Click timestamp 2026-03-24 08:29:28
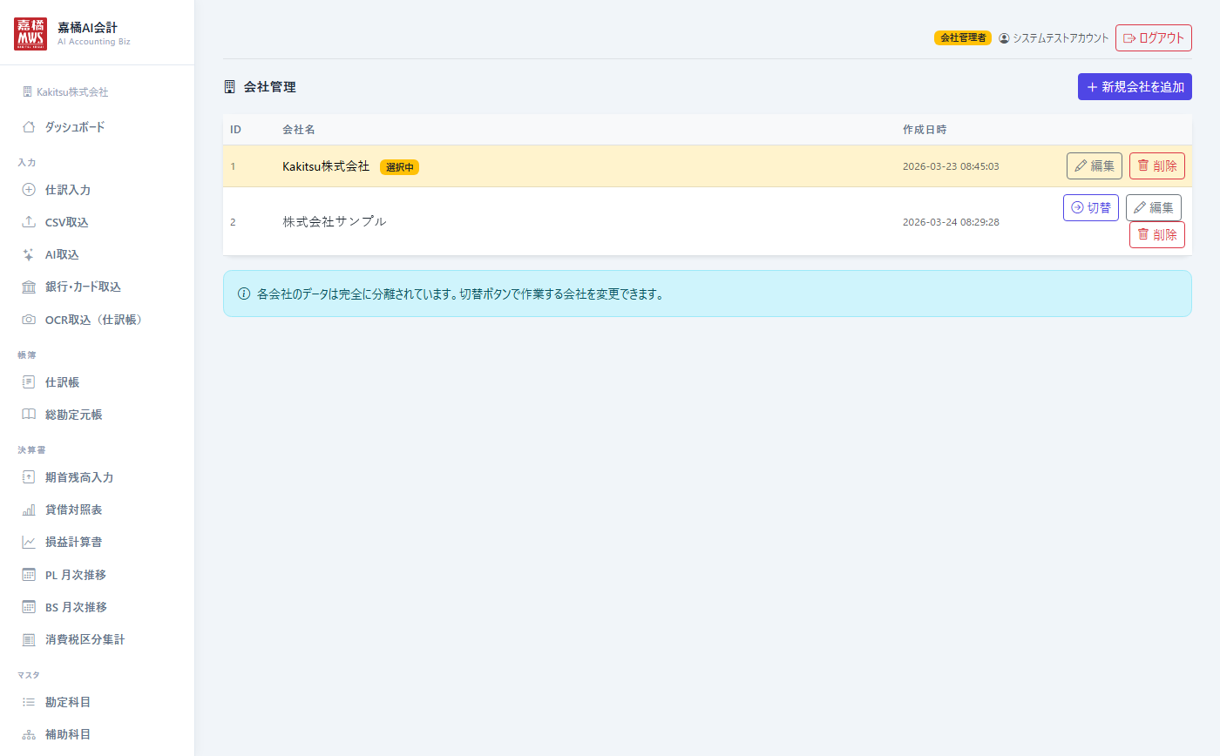 (951, 222)
